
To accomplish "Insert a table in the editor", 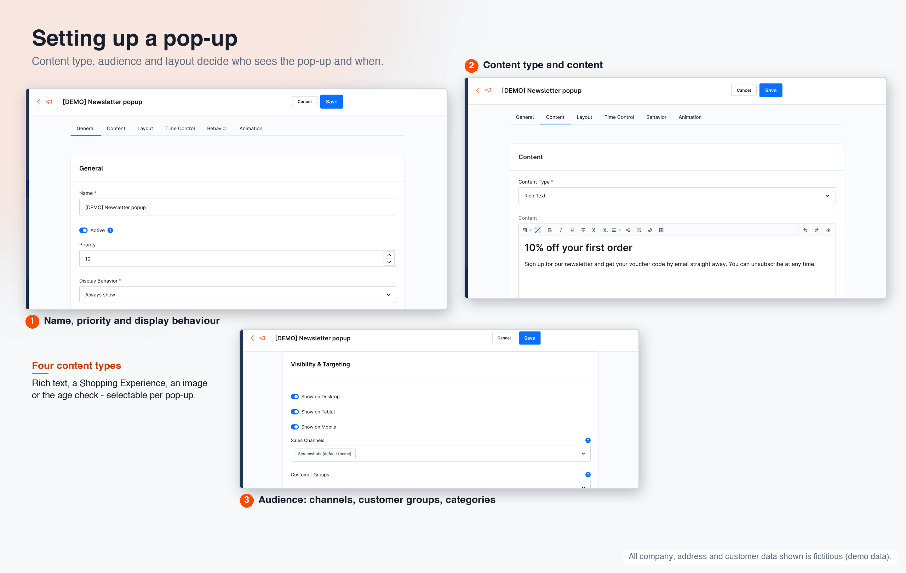I will click(661, 230).
